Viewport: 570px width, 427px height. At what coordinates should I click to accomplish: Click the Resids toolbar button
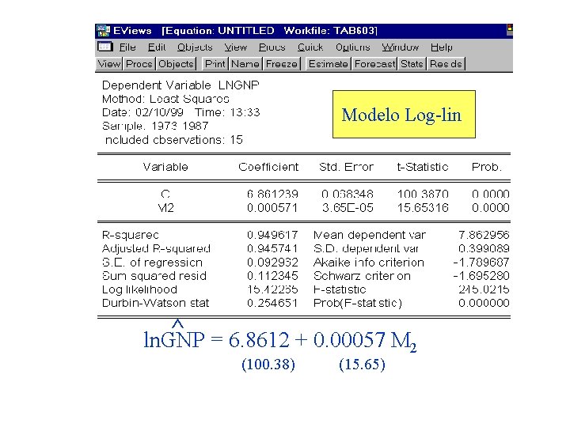pyautogui.click(x=446, y=64)
